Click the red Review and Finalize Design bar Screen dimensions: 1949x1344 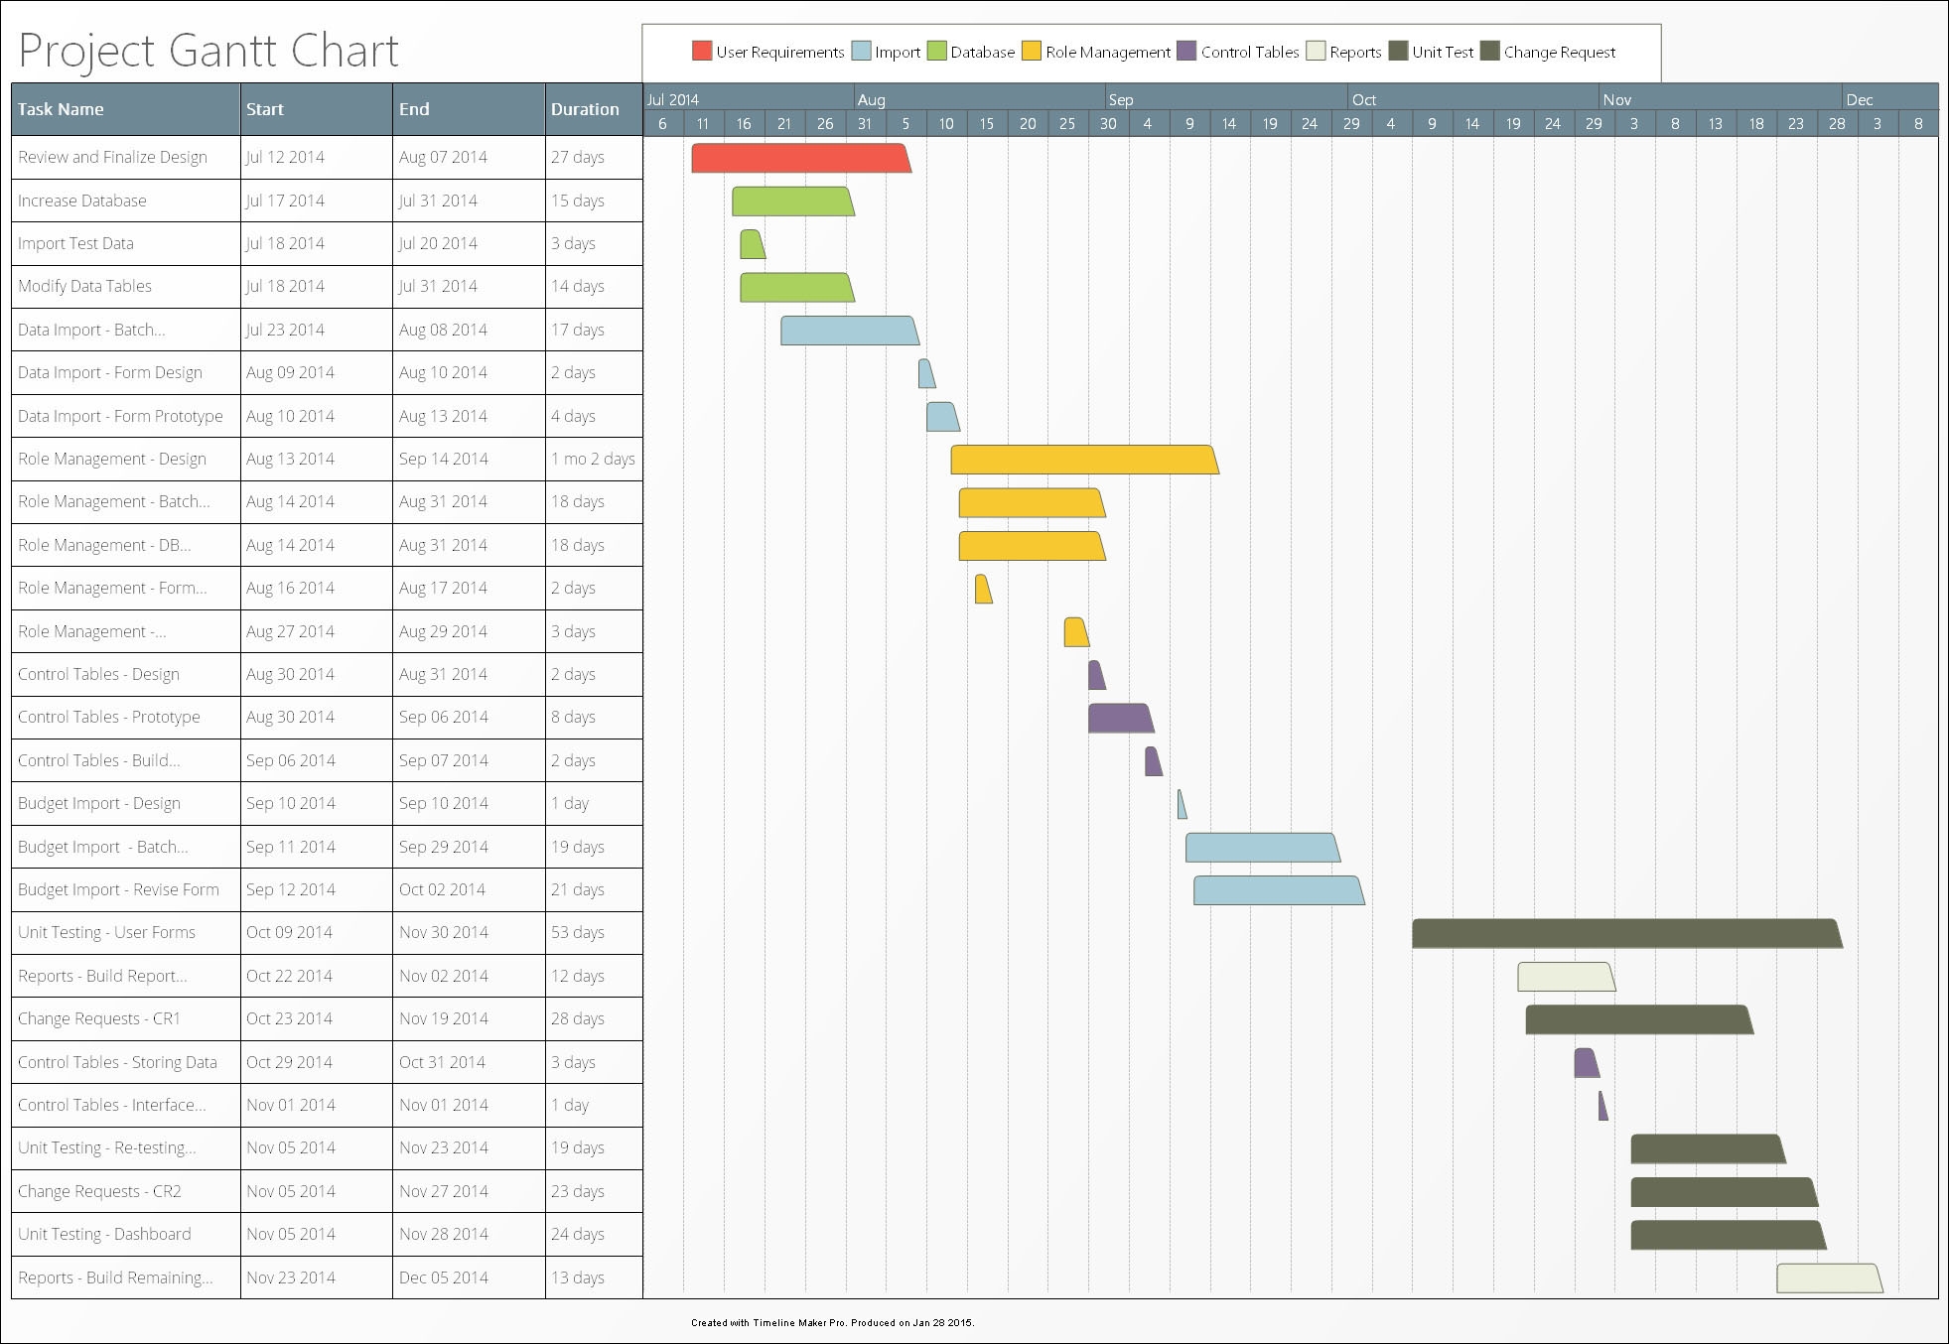coord(799,159)
